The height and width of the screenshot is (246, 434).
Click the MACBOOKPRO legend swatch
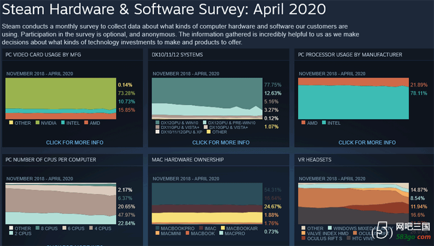pos(157,228)
